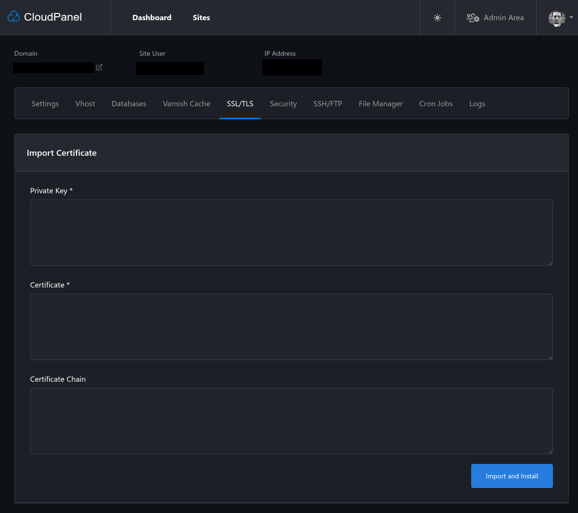
Task: Open the Cron Jobs tab
Action: (x=436, y=103)
